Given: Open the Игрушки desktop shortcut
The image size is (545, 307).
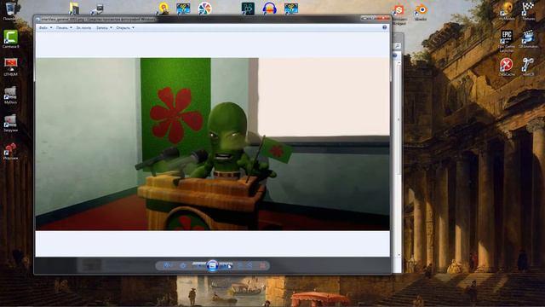Looking at the screenshot, I should click(11, 151).
